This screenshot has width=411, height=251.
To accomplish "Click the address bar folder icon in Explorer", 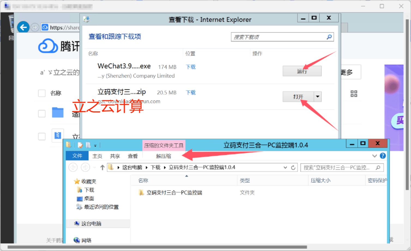I will point(111,167).
